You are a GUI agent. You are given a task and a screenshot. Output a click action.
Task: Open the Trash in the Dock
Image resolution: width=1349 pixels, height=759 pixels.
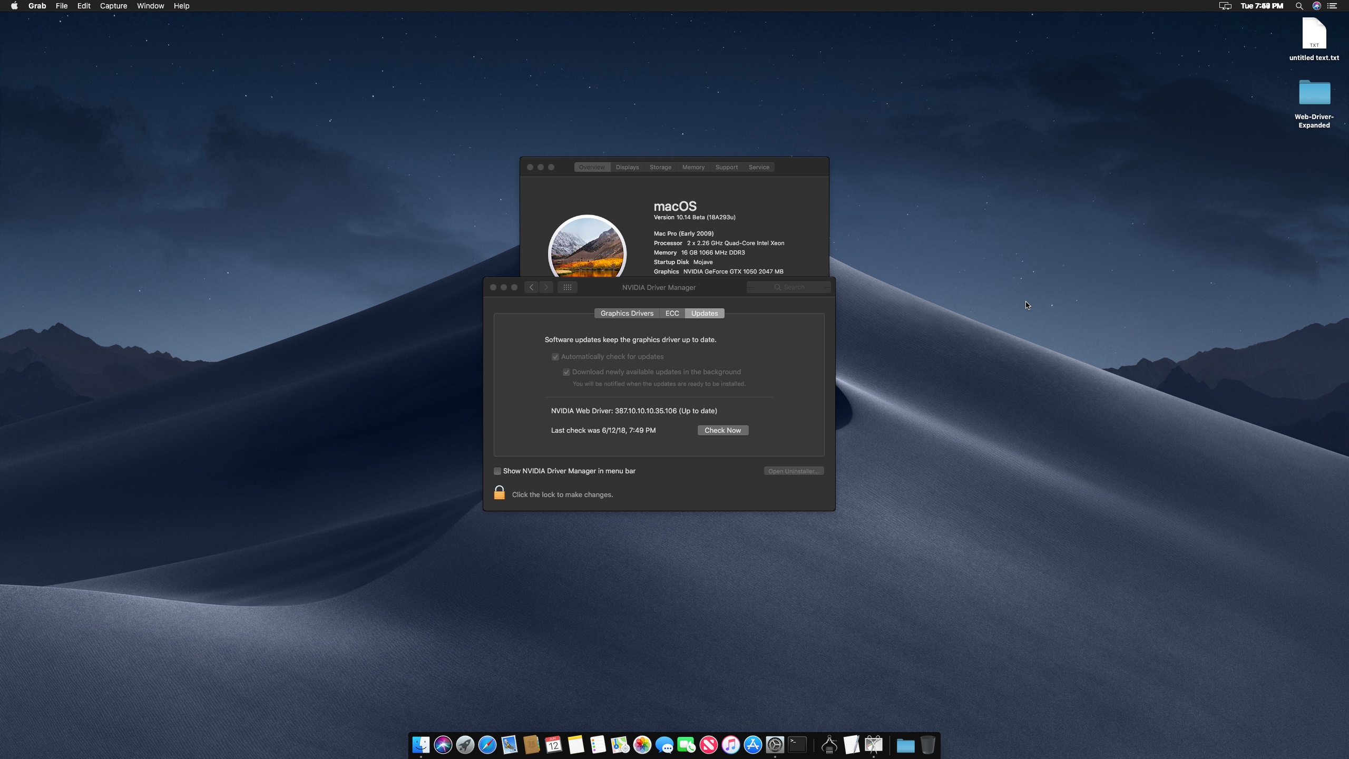[927, 744]
